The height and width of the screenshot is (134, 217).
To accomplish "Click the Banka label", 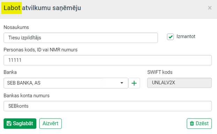I will (10, 72).
